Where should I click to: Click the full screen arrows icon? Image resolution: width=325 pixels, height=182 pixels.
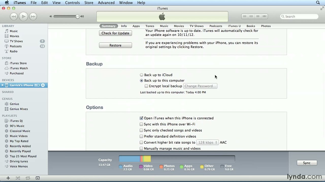click(322, 8)
